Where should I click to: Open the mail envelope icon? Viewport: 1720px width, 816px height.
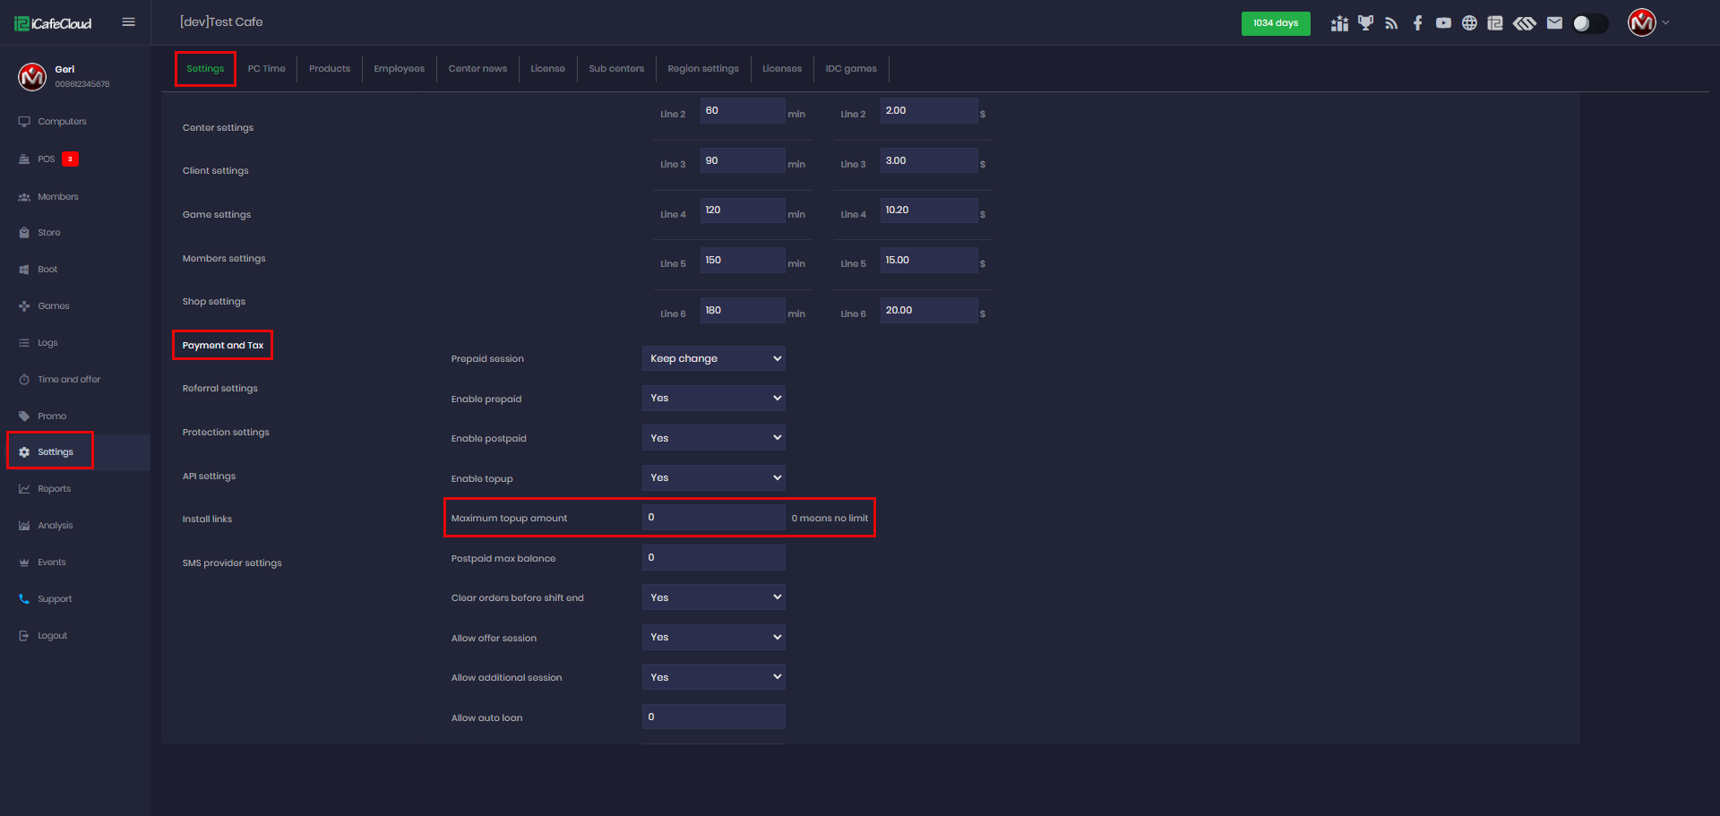coord(1554,23)
